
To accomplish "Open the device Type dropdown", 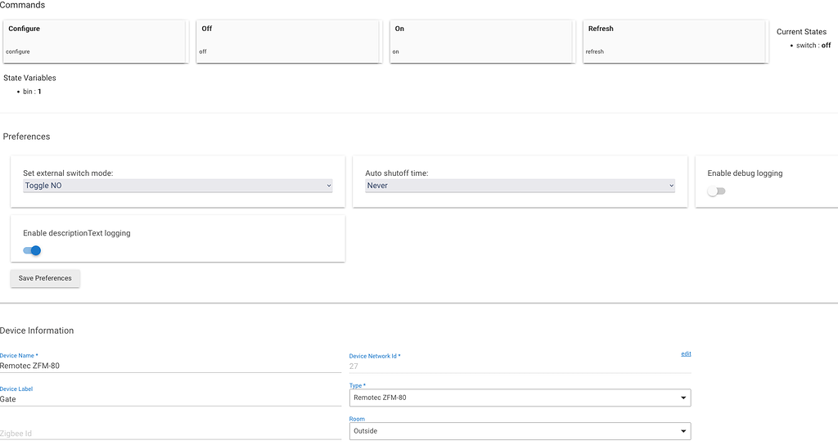I will click(520, 398).
